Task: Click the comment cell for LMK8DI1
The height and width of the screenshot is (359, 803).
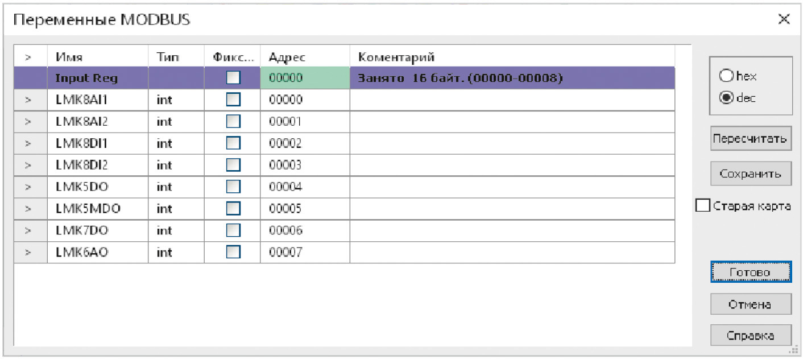Action: (512, 144)
